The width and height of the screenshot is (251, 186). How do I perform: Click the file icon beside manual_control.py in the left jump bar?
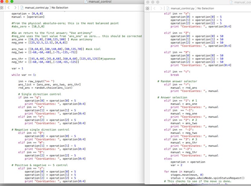coord(23,8)
